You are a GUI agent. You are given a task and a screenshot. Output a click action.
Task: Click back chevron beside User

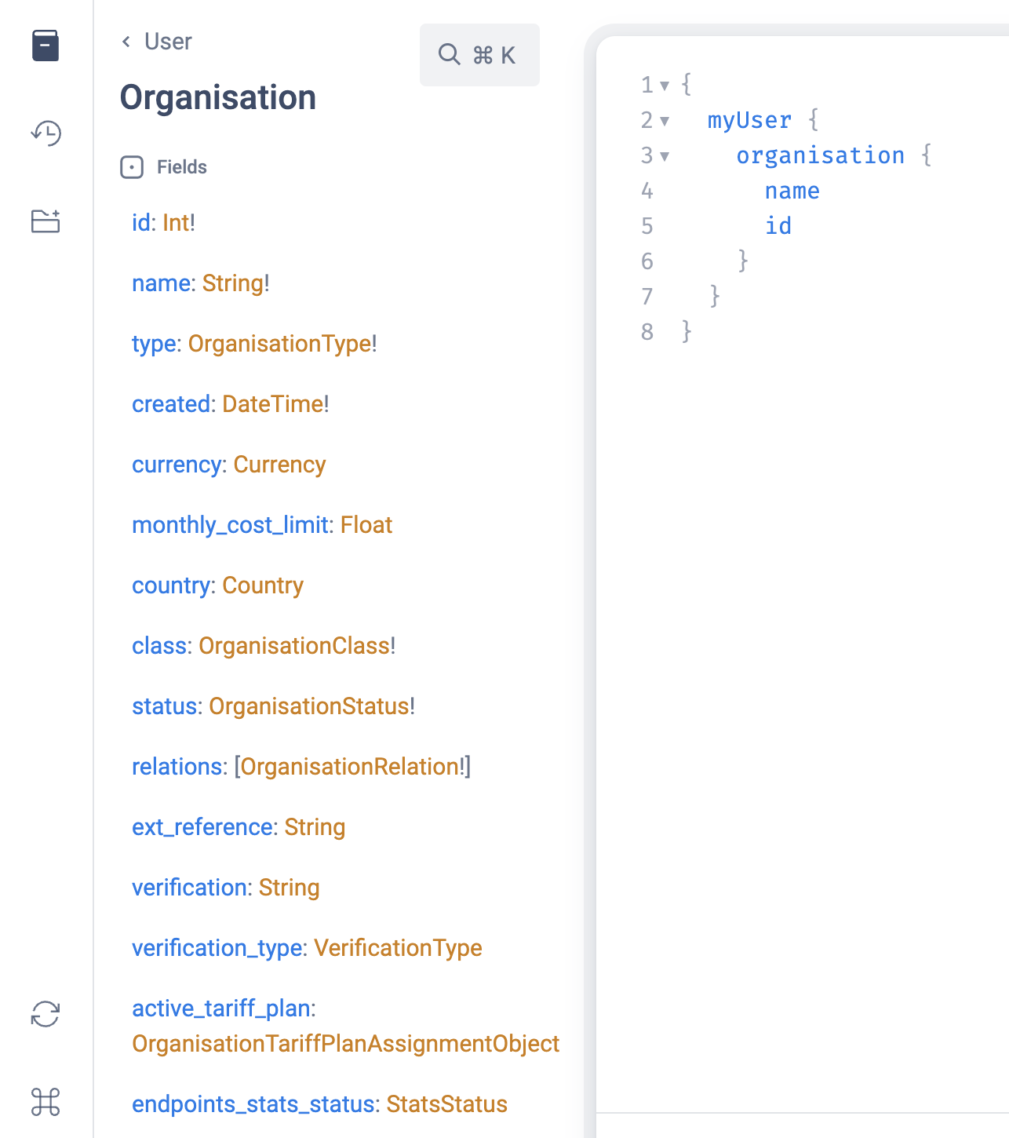pyautogui.click(x=126, y=42)
